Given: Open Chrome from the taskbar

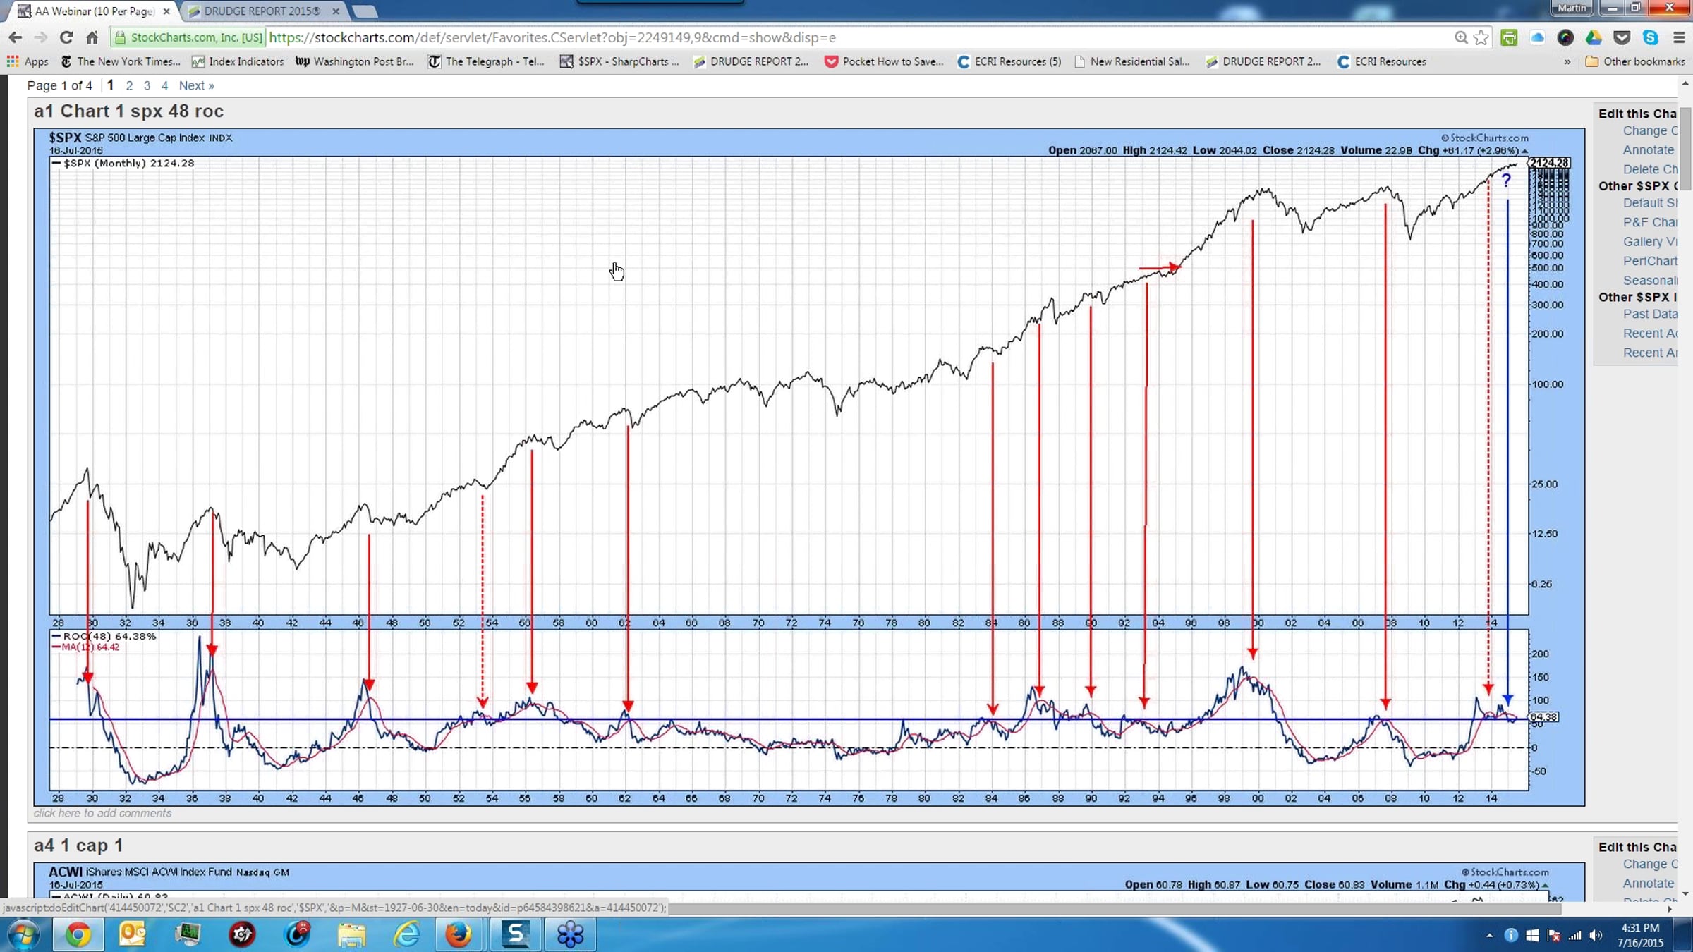Looking at the screenshot, I should pos(78,934).
